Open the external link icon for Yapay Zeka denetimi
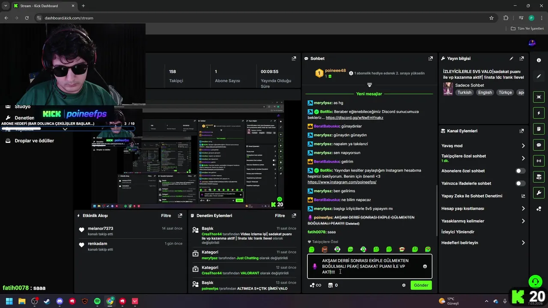Viewport: 548px width, 308px height. (x=523, y=196)
